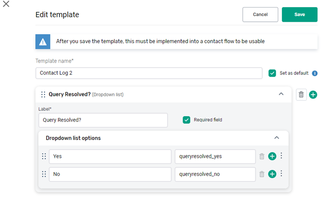
Task: Uncheck the Required field checkbox
Action: coord(187,120)
